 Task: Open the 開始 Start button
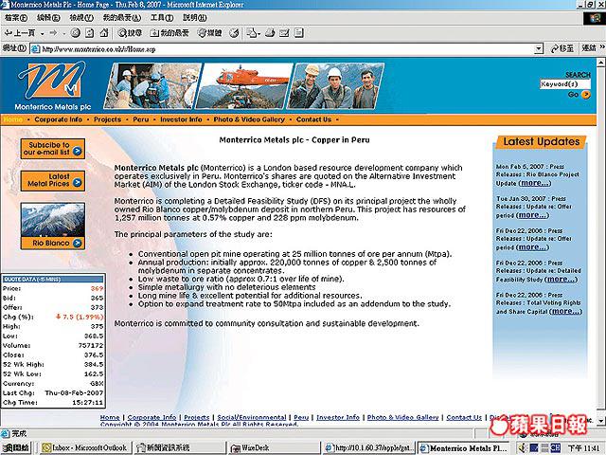point(16,447)
